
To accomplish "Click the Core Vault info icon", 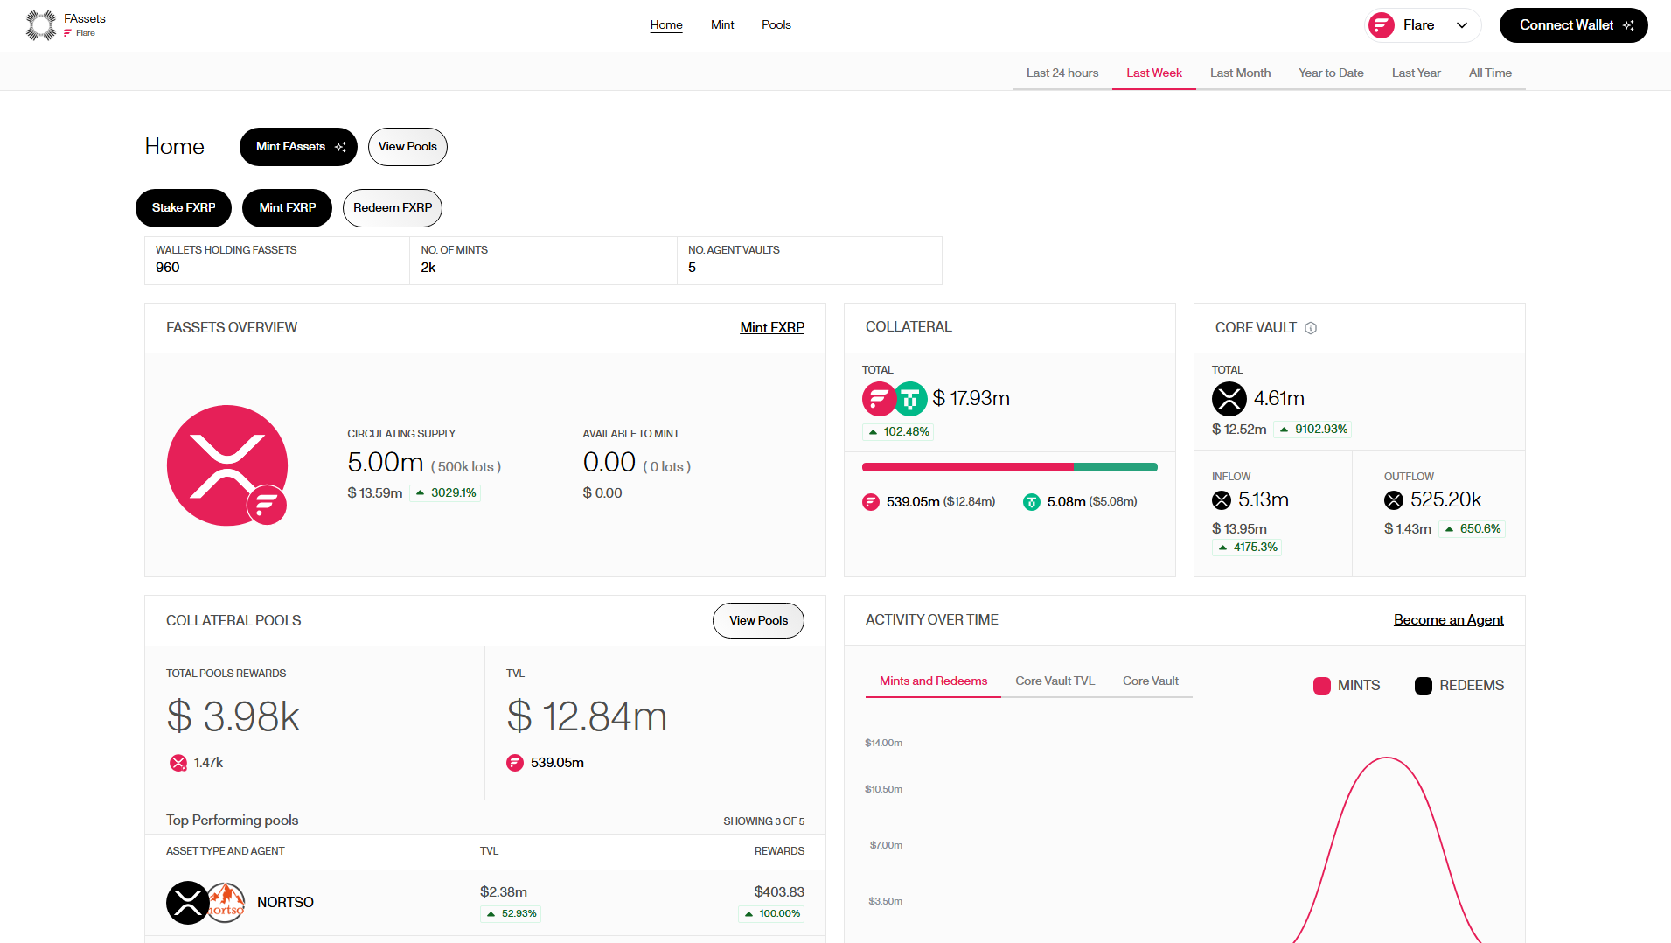I will click(x=1311, y=328).
